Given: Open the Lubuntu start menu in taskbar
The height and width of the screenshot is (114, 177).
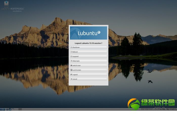Looking at the screenshot, I should click(x=2, y=109).
